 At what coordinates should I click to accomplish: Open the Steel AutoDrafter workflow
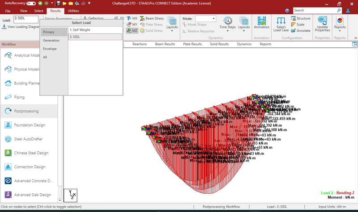(x=9, y=139)
